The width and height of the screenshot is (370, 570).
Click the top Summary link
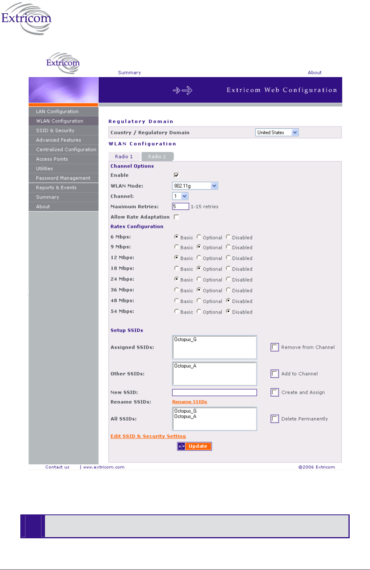coord(129,73)
